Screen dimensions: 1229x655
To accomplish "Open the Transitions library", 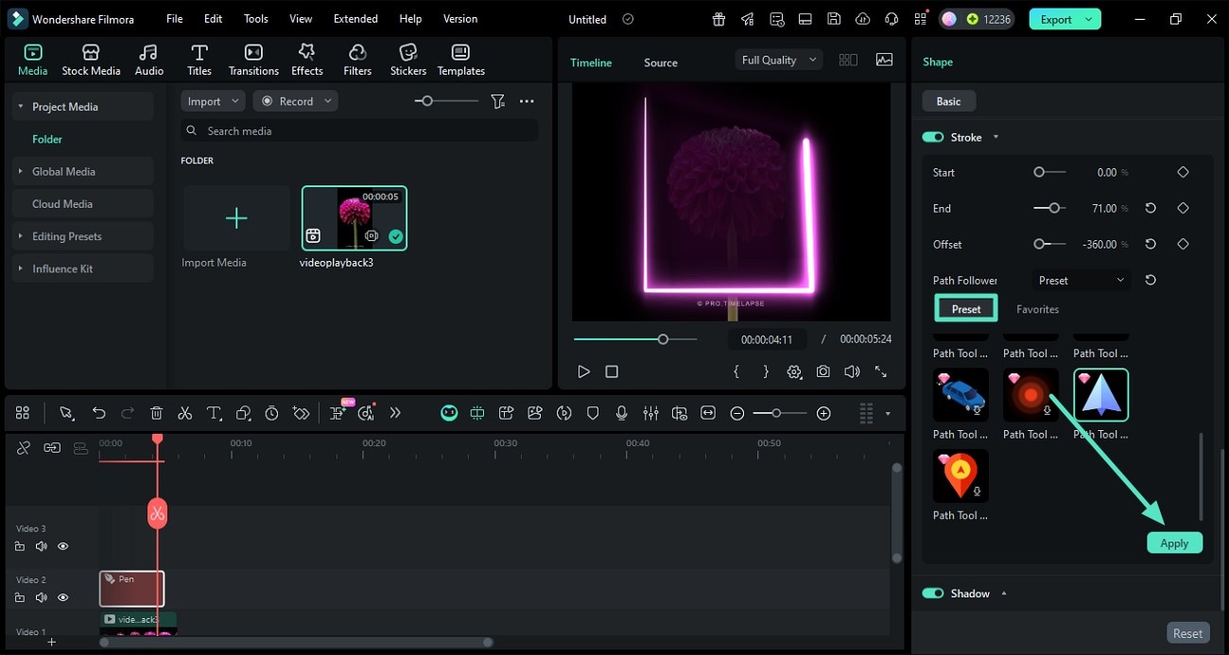I will 253,60.
